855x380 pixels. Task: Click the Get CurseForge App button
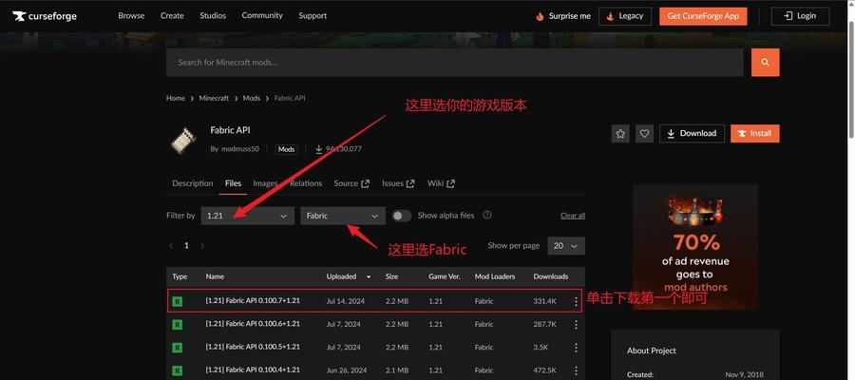coord(703,16)
